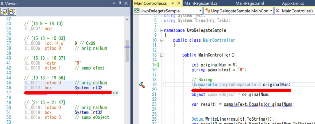
Task: Collapse the MainController() constructor outlining region
Action: click(161, 55)
